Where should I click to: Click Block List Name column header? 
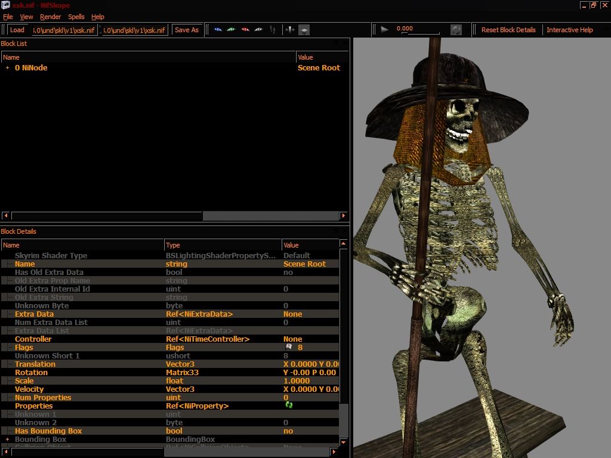click(x=148, y=57)
